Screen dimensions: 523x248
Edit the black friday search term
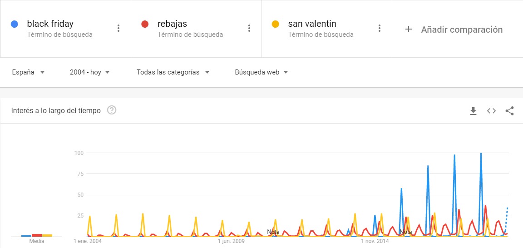coord(50,24)
